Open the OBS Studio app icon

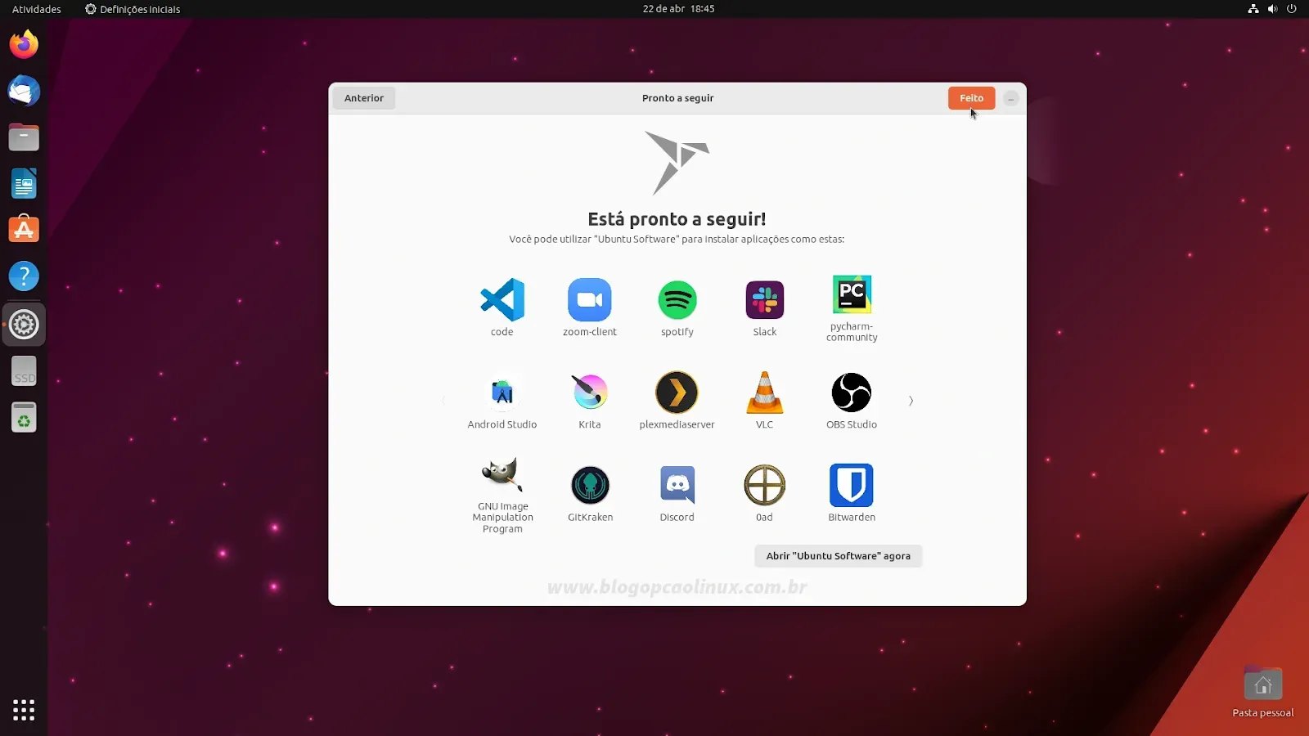pos(852,393)
